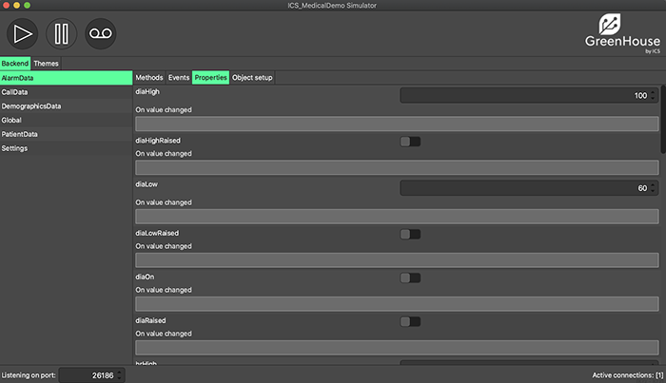This screenshot has width=666, height=383.
Task: Click the Play simulation button
Action: coord(24,33)
